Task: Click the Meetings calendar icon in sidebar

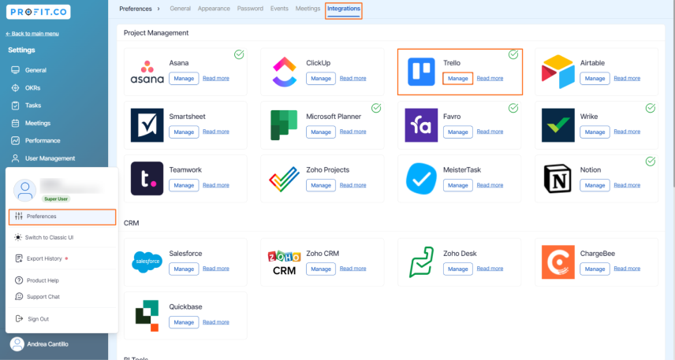Action: click(x=16, y=123)
